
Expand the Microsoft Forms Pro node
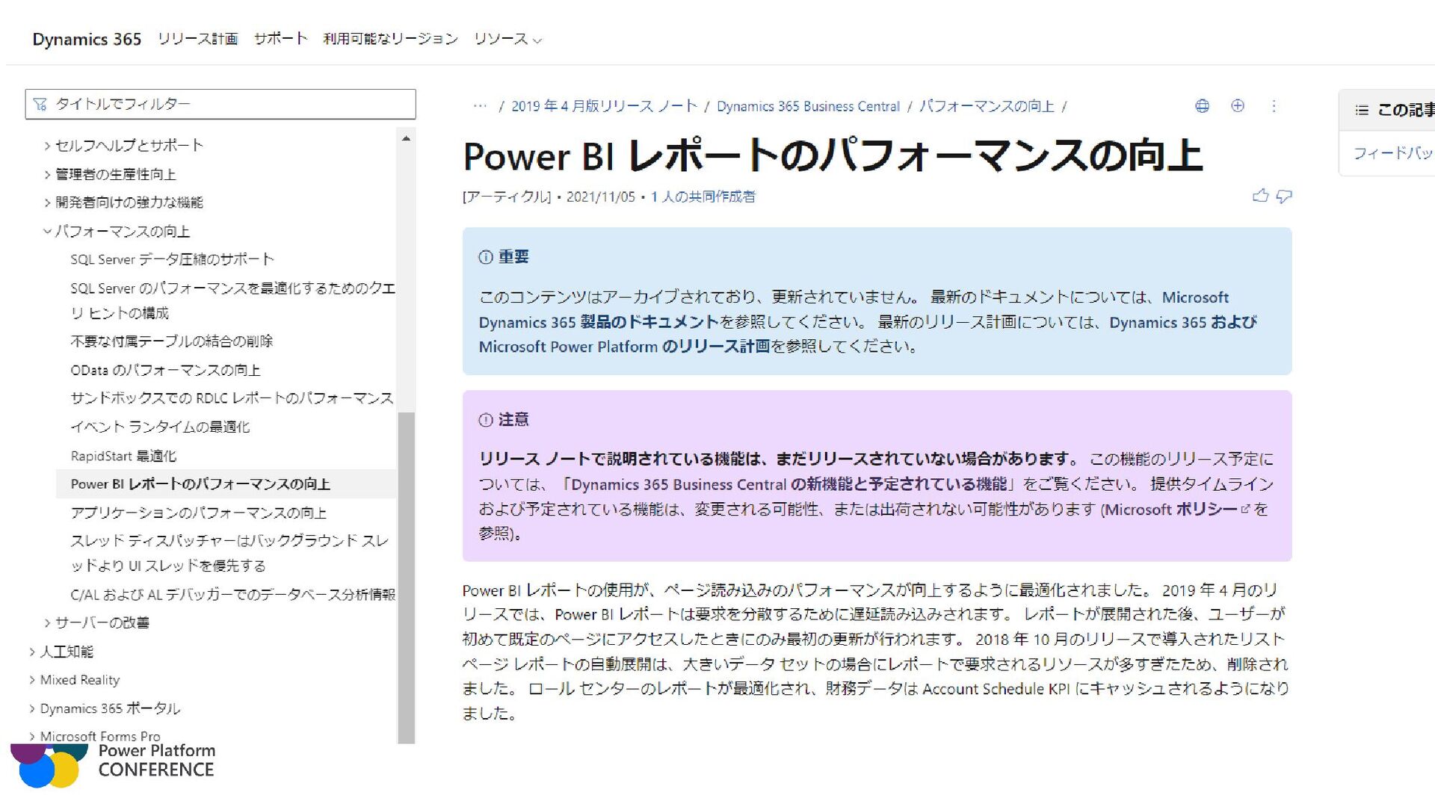tap(32, 737)
